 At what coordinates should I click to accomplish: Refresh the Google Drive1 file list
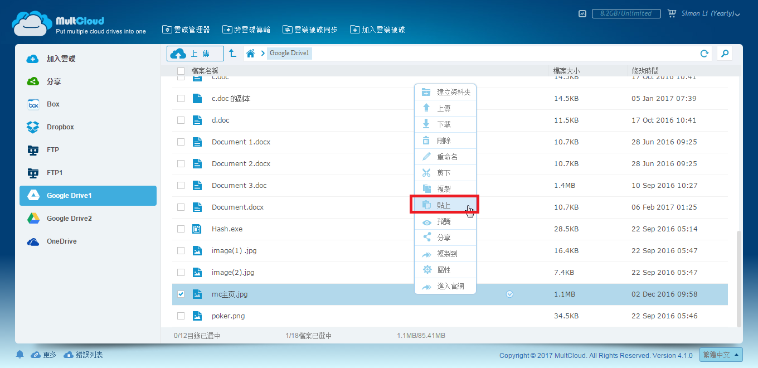tap(704, 54)
